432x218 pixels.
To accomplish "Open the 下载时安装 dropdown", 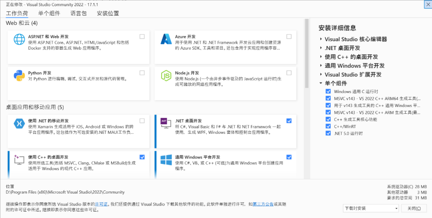I will coord(371,208).
